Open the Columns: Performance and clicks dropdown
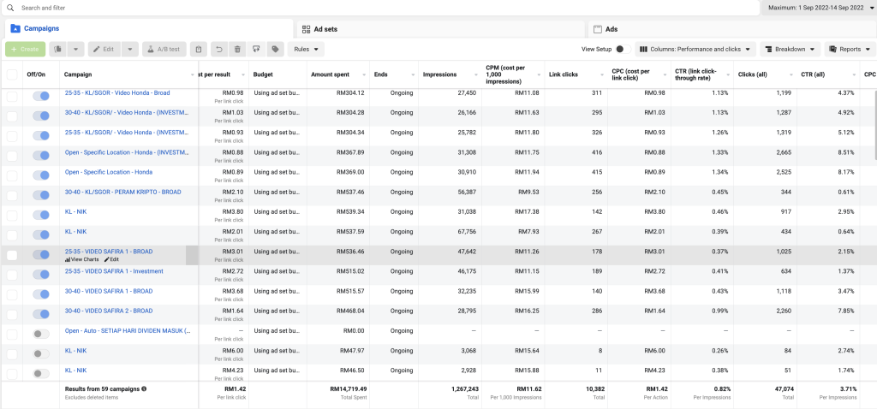Screen dimensions: 877x409 695,50
